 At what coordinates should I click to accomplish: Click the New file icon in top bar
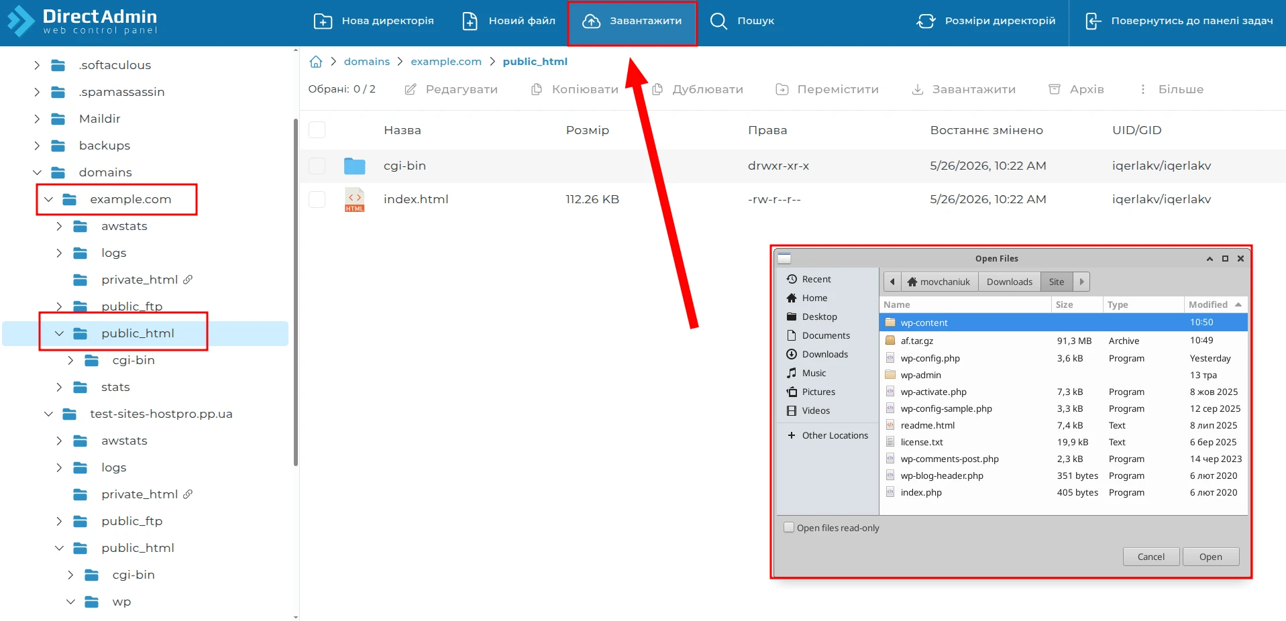[x=470, y=21]
